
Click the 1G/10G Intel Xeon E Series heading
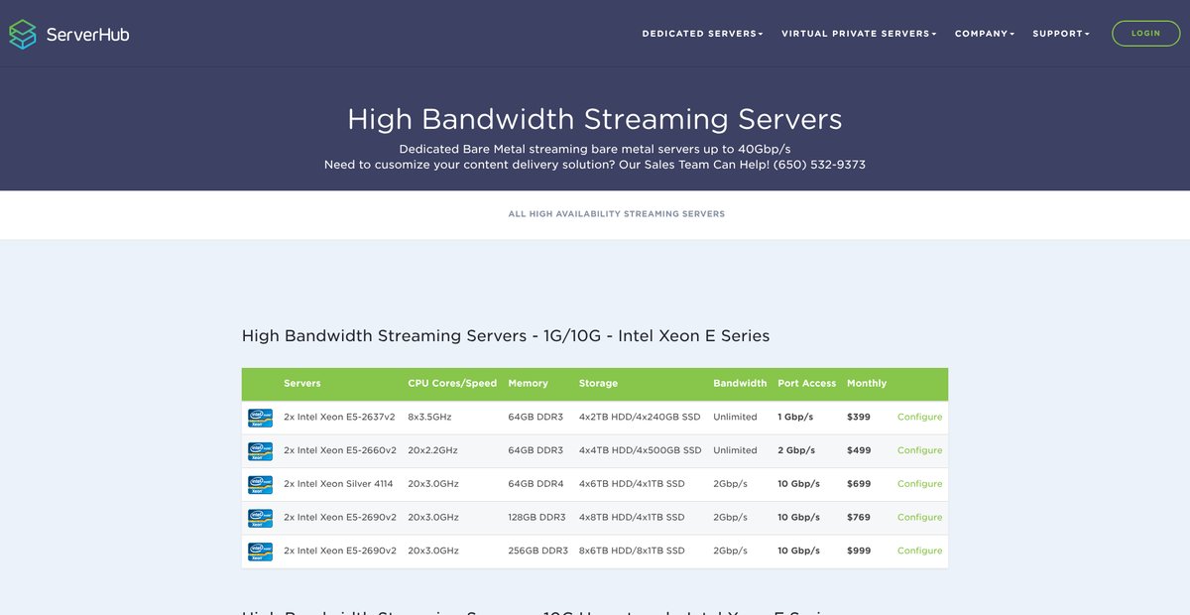coord(506,336)
